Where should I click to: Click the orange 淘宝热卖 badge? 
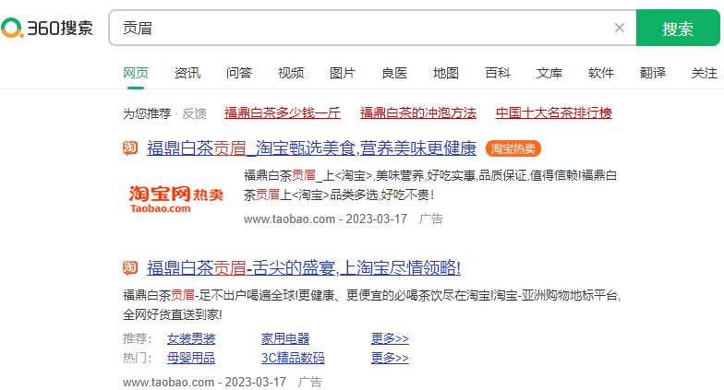tap(513, 148)
